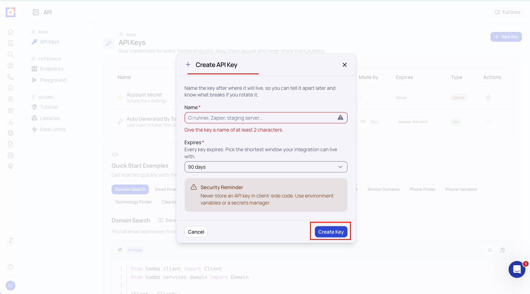Image resolution: width=530 pixels, height=294 pixels.
Task: Click the Create Key button
Action: 331,232
